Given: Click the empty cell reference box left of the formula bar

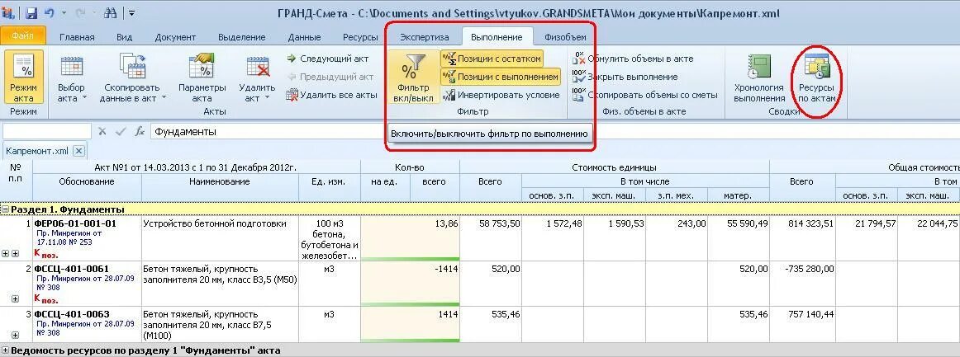Looking at the screenshot, I should click(47, 131).
